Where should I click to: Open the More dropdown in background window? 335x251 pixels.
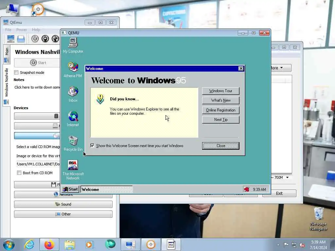coord(281,68)
